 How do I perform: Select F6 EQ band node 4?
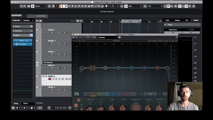tap(131, 68)
